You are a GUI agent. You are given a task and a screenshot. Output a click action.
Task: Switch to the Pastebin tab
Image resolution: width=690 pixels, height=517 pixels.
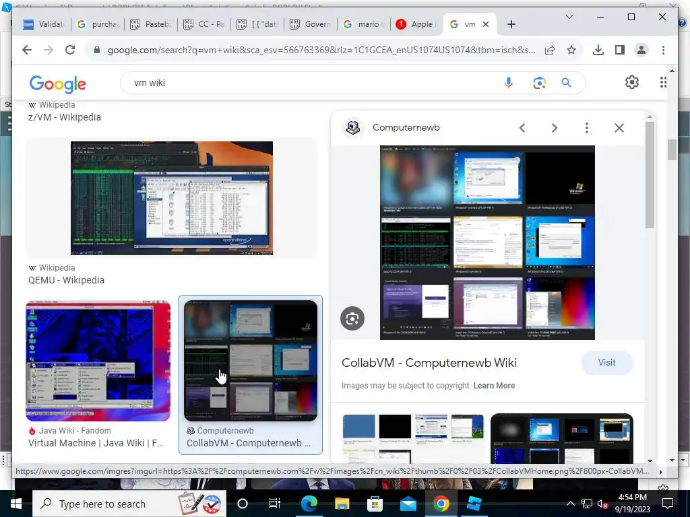click(151, 25)
